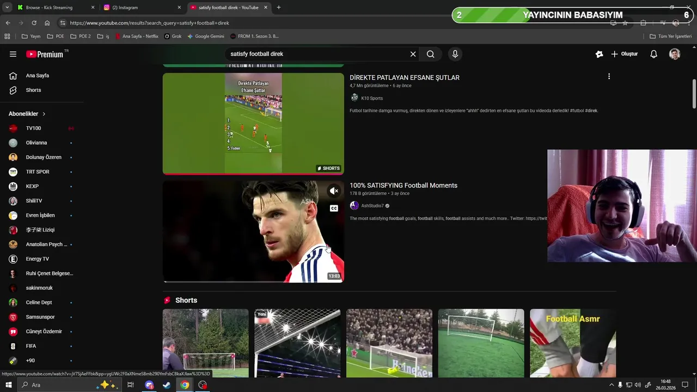The width and height of the screenshot is (697, 392).
Task: Click the Ana Sayfa home icon
Action: click(13, 76)
